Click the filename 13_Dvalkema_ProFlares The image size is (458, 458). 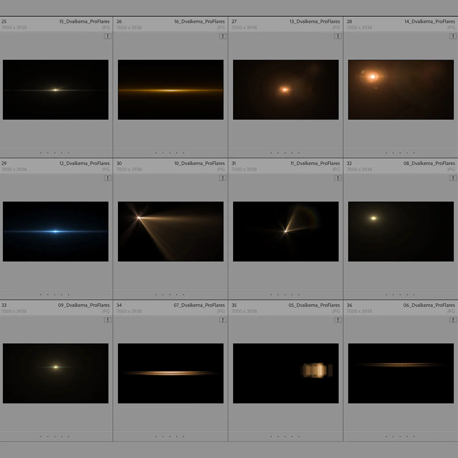[x=315, y=21]
